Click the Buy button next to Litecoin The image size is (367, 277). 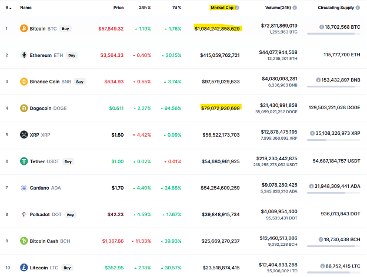coord(67,268)
